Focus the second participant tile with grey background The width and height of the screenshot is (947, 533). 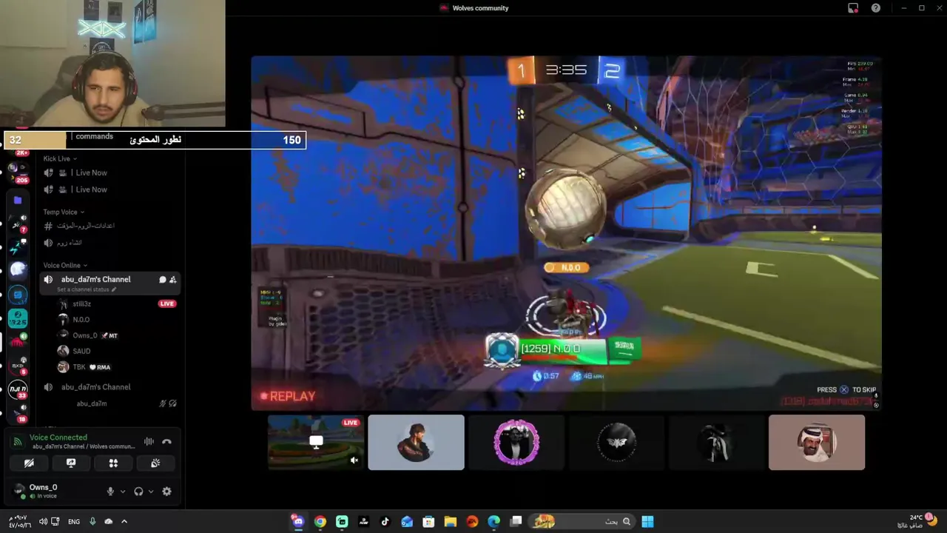click(x=416, y=442)
